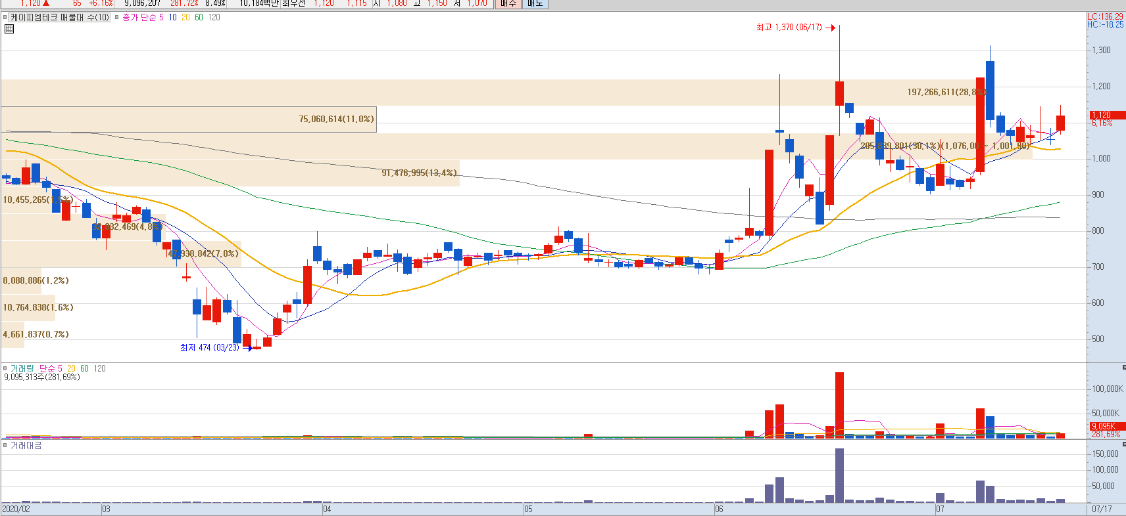Click the 9,095,313주(281.69%) volume value
Screen dimensions: 1126x516
(42, 377)
